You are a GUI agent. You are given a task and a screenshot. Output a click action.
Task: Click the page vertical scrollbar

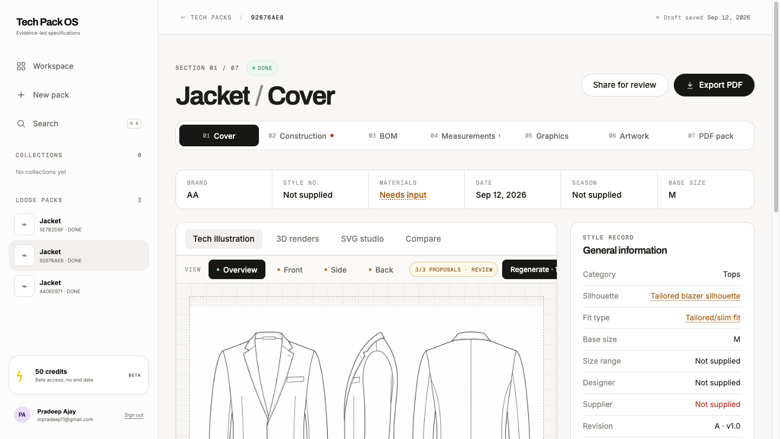(x=776, y=108)
